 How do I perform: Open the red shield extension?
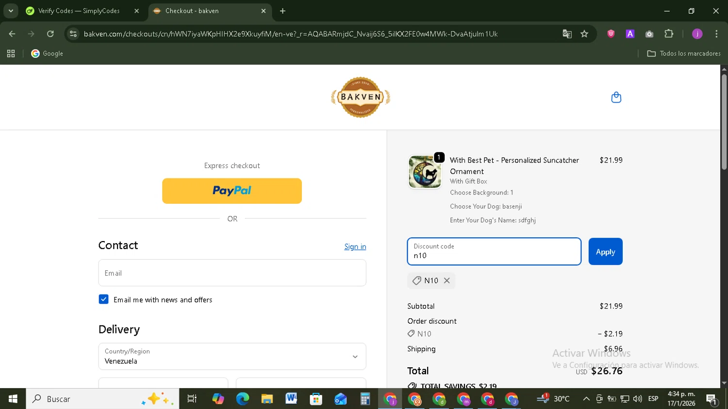tap(611, 33)
